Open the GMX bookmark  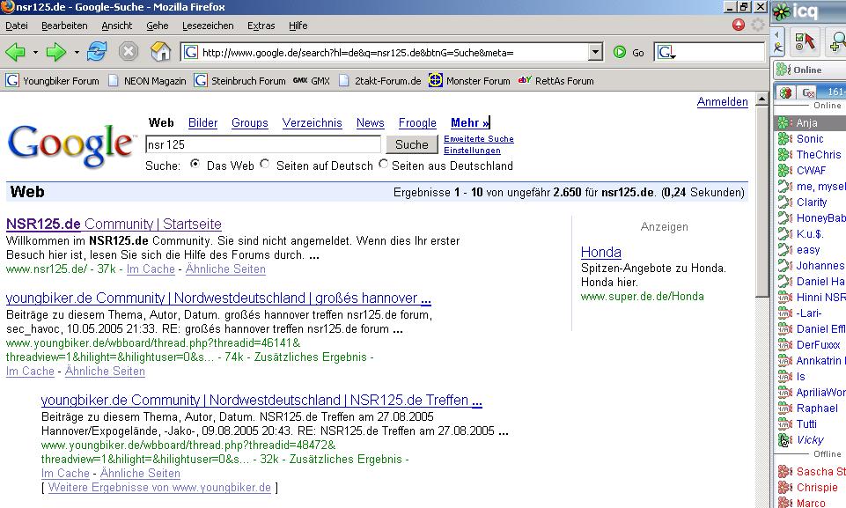(312, 81)
